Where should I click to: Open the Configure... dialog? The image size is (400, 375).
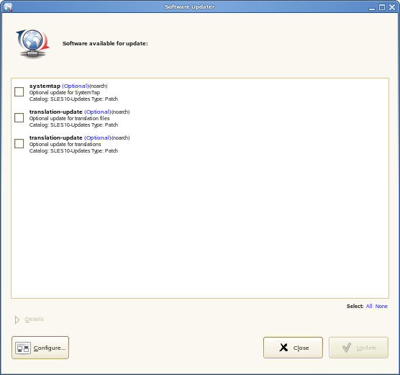40,348
